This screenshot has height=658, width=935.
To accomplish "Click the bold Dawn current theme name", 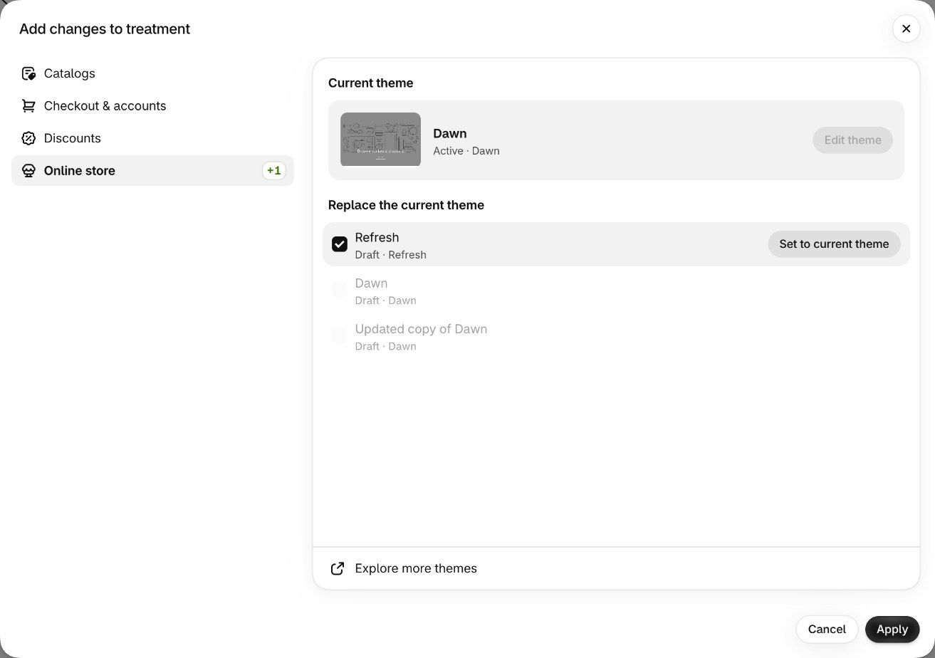I will [x=450, y=133].
